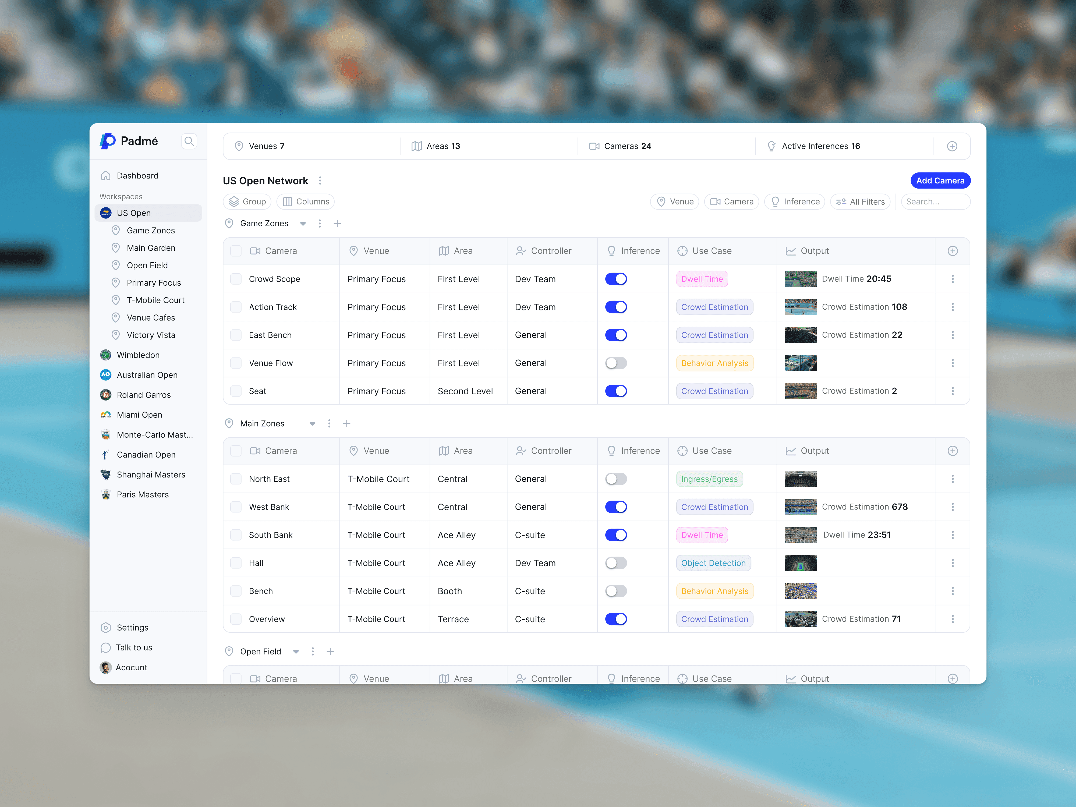1076x807 pixels.
Task: Collapse the Open Field group arrow
Action: click(296, 652)
